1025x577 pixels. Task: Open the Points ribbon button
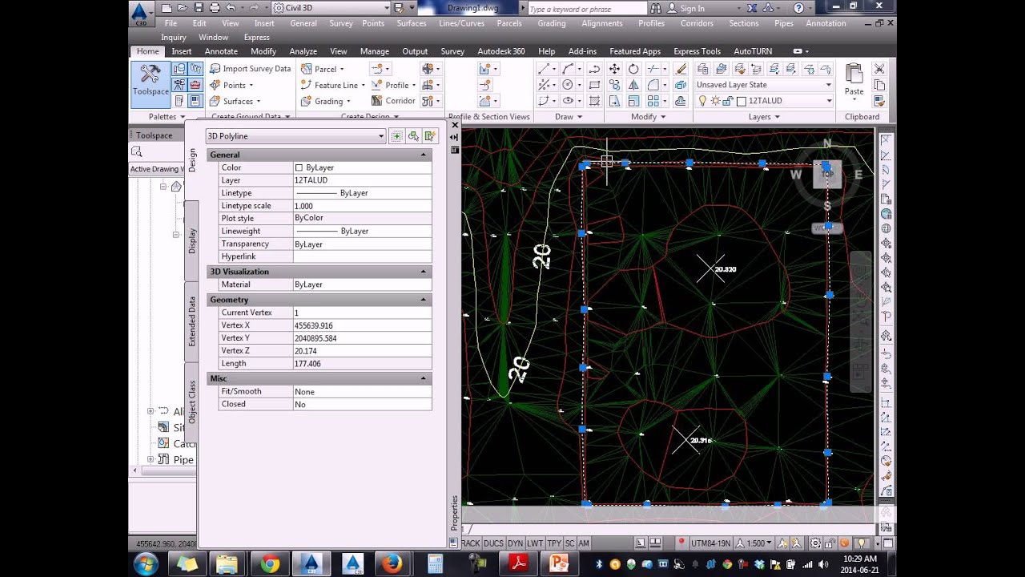pyautogui.click(x=231, y=85)
